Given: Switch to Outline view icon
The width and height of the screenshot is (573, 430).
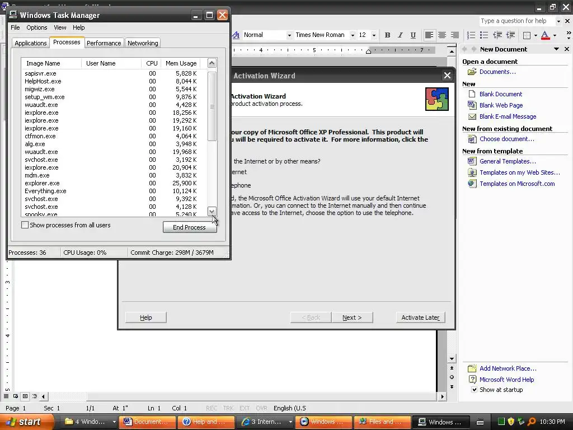Looking at the screenshot, I should (35, 396).
